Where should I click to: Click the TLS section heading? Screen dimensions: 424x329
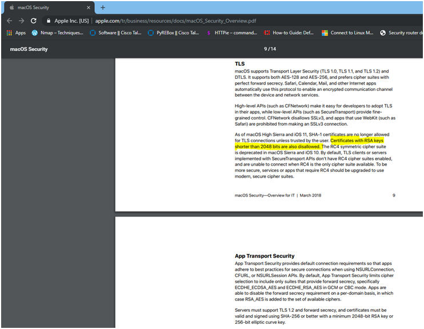coord(239,64)
